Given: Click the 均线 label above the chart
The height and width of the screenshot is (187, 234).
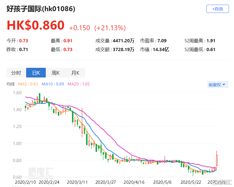Looking at the screenshot, I should coord(11,84).
